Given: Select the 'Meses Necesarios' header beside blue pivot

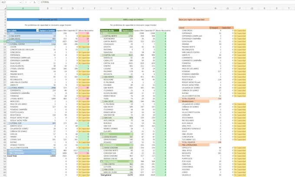Looking at the screenshot, I should (x=86, y=30).
